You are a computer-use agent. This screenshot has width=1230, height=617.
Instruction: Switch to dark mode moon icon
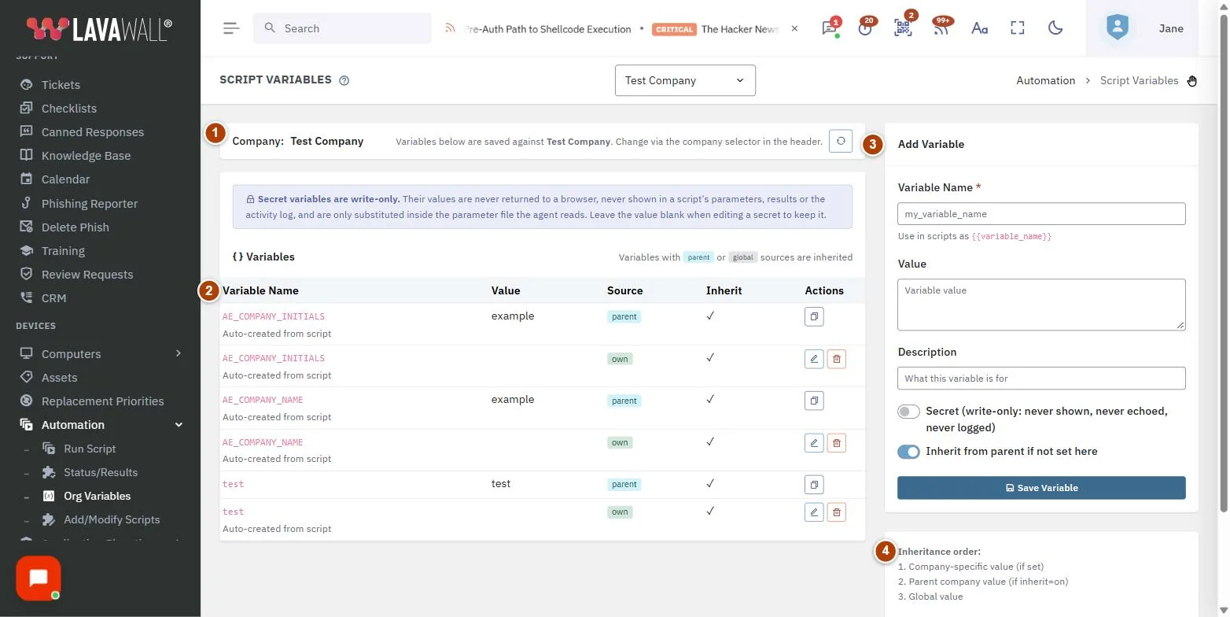(x=1055, y=28)
